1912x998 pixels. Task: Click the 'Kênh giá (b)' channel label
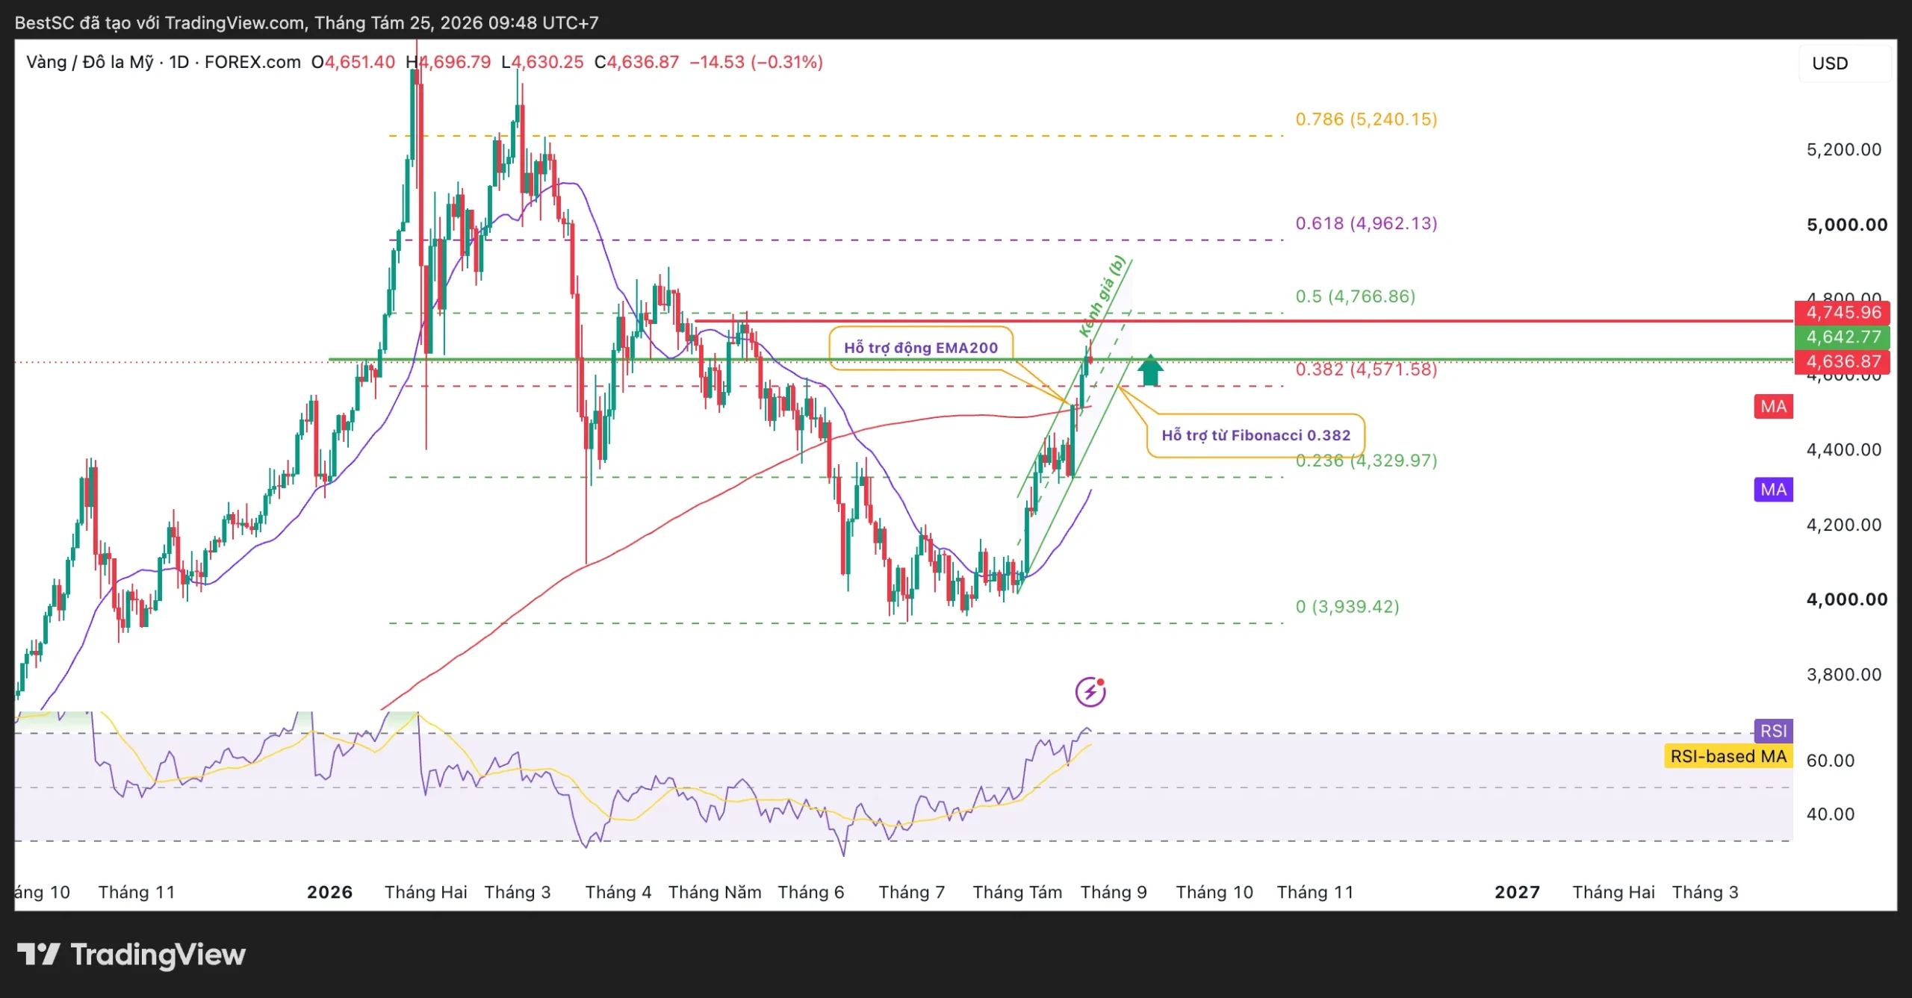point(1102,296)
